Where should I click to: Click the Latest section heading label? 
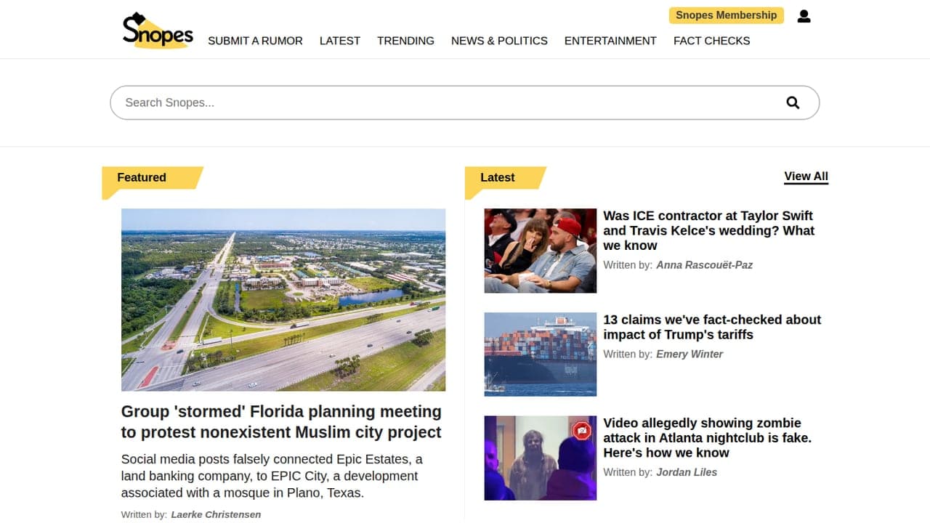[498, 177]
